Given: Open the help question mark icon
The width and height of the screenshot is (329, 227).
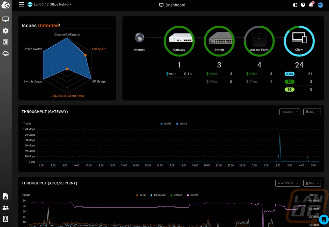Looking at the screenshot, I should [303, 5].
